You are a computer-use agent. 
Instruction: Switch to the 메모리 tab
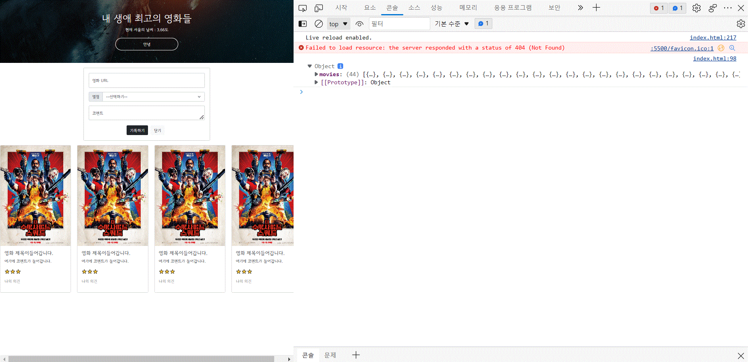tap(468, 8)
